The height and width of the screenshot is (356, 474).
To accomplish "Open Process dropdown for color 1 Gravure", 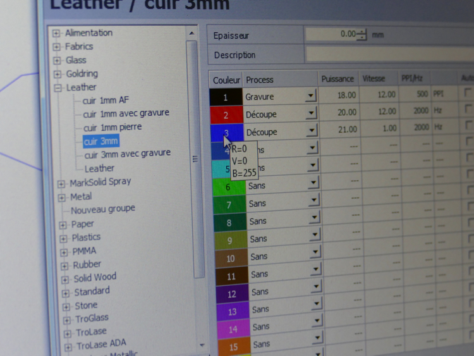I will click(311, 96).
